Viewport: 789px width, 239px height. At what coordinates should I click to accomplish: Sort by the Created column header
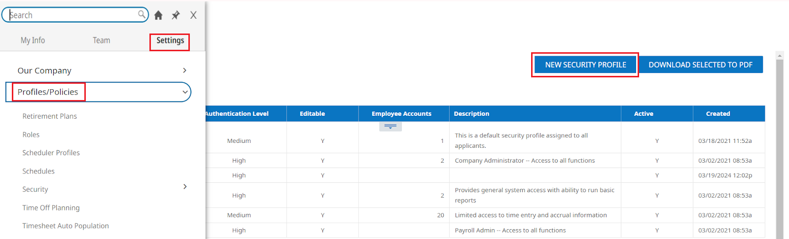(718, 113)
